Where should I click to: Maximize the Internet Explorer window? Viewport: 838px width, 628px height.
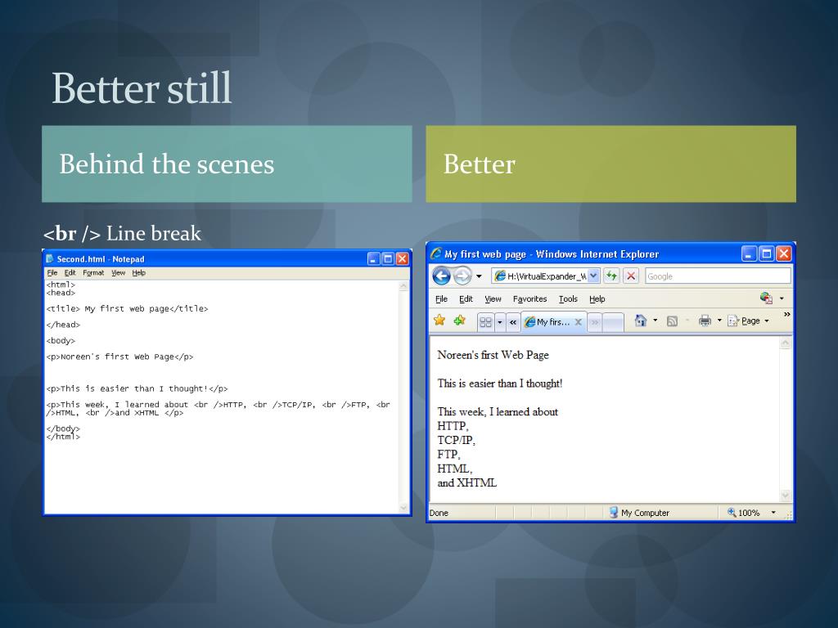click(x=766, y=253)
